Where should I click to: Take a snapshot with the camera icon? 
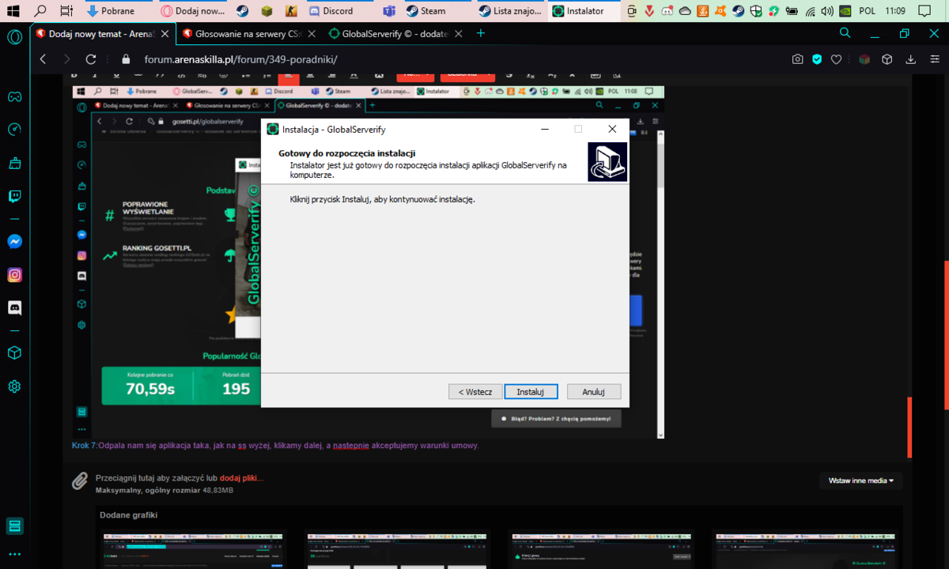pos(798,59)
